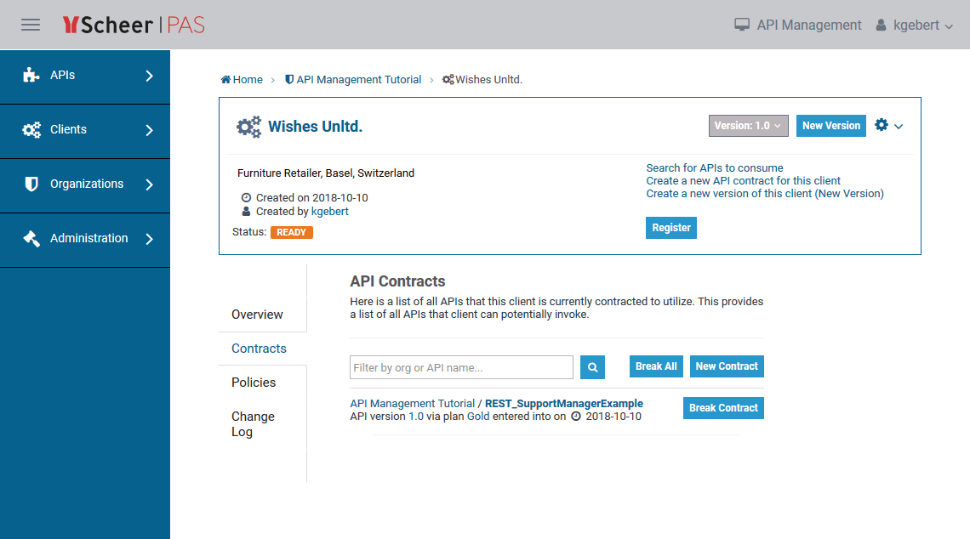Switch to the Overview tab
970x539 pixels.
[257, 315]
